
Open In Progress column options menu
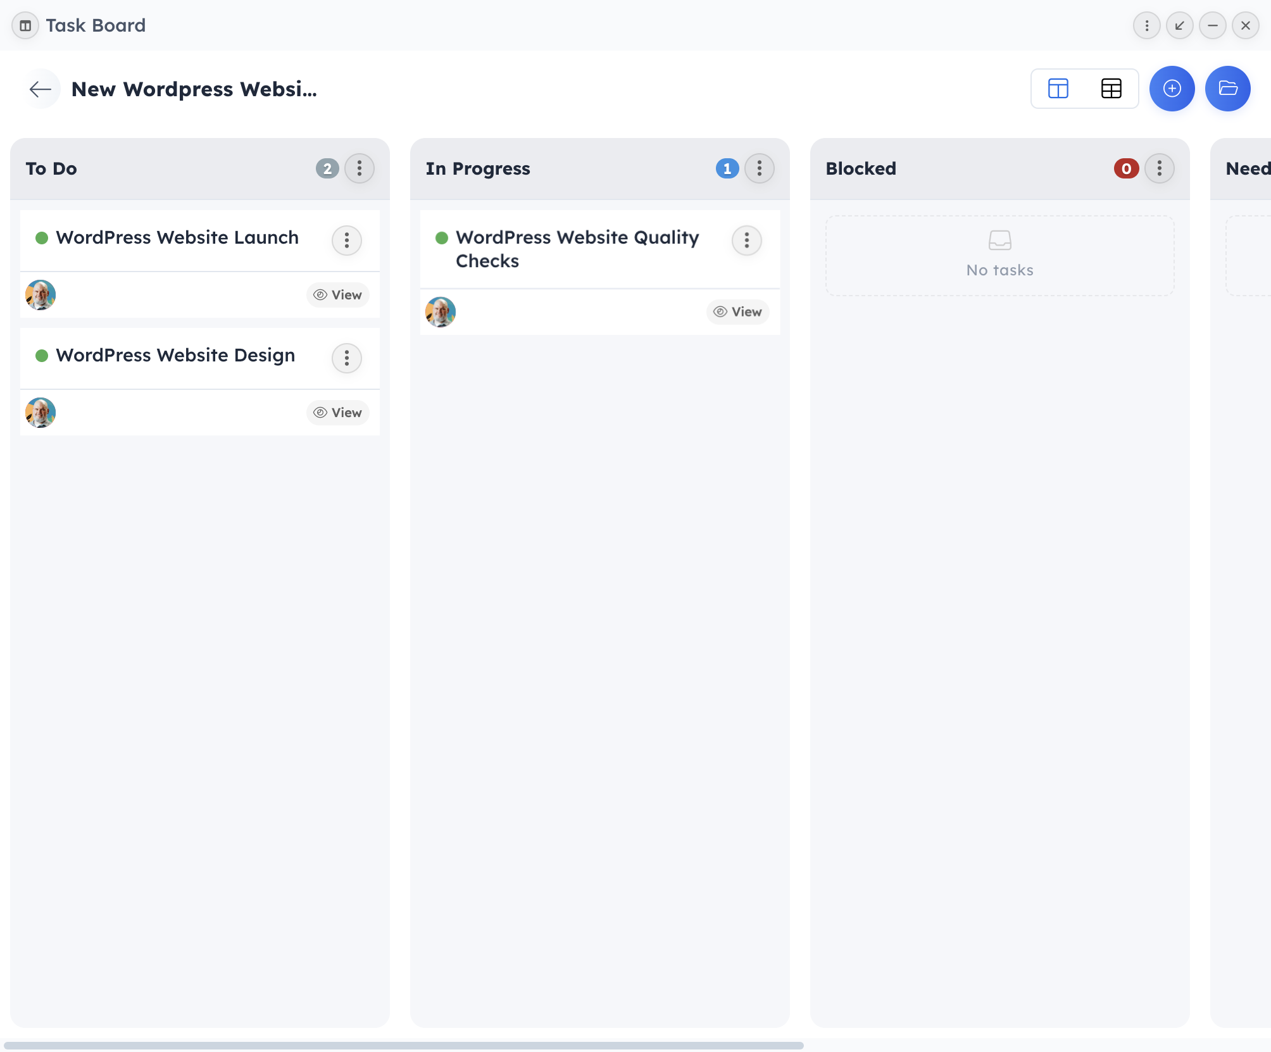759,168
